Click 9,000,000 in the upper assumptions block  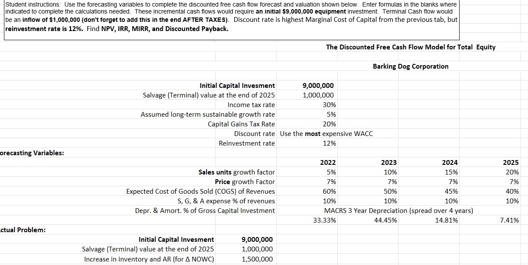(x=318, y=85)
